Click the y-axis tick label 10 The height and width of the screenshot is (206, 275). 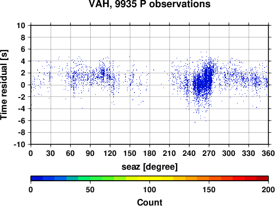click(21, 25)
